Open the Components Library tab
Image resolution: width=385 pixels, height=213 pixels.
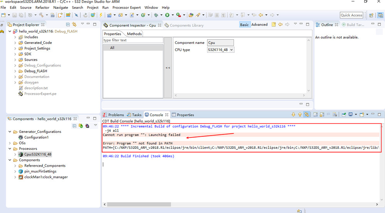(x=184, y=25)
